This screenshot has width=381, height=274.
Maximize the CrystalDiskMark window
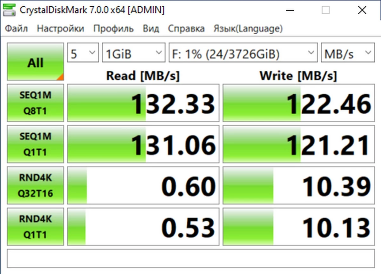325,10
